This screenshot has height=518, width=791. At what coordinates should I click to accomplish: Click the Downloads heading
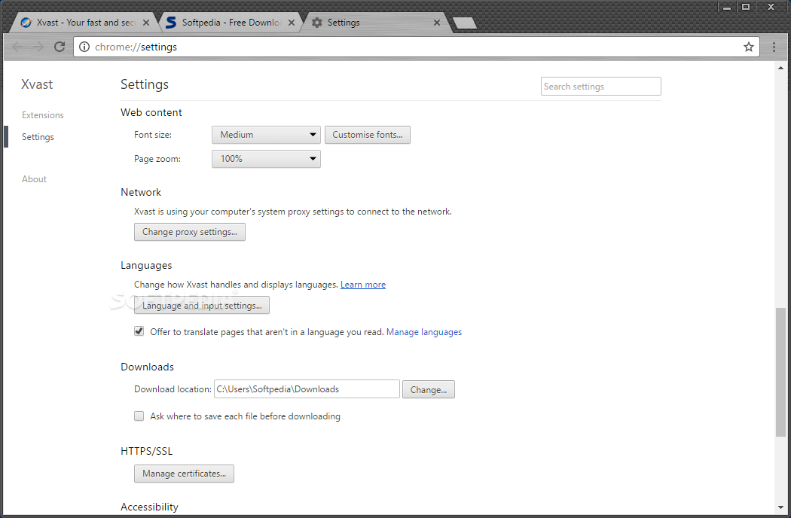coord(147,367)
